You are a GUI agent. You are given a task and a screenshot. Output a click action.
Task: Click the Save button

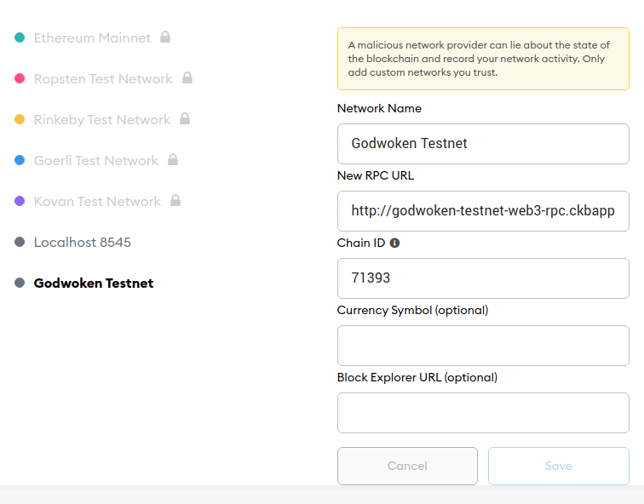click(x=558, y=466)
